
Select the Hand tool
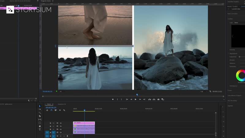pyautogui.click(x=40, y=126)
